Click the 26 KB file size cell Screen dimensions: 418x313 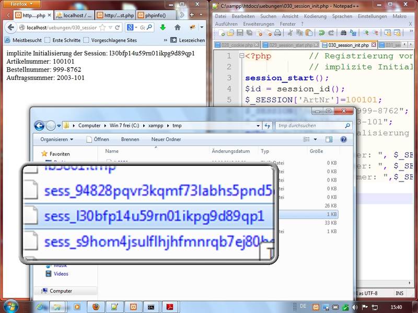331,206
